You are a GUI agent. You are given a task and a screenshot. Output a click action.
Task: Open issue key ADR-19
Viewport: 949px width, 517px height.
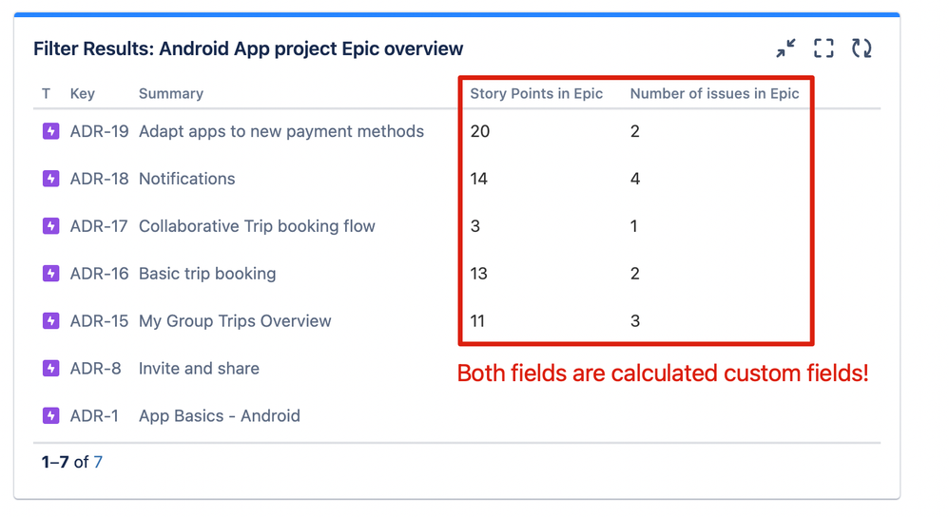99,131
